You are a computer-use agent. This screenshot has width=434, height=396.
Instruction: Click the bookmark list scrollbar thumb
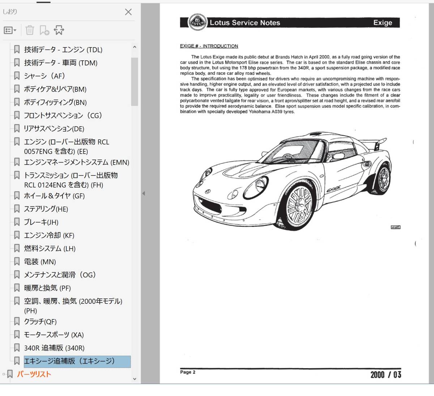point(135,81)
